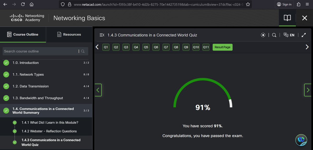Jump to question Q5
The height and width of the screenshot is (150, 313).
pos(146,47)
